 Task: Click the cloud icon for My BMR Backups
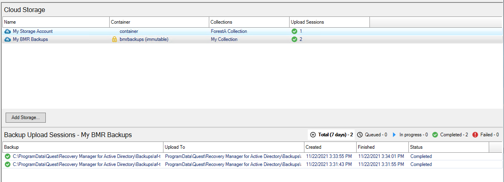[x=7, y=39]
